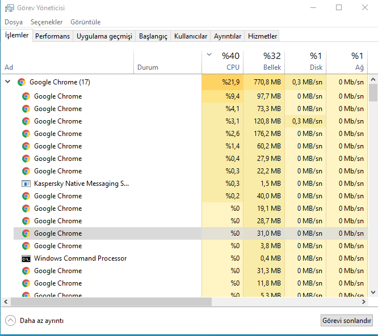Click the vertical scrollbar thumb
The height and width of the screenshot is (336, 378).
[x=373, y=93]
